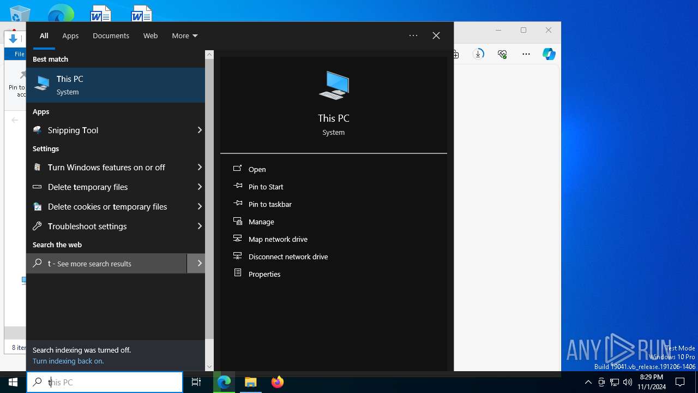Open the volume control in tray
The height and width of the screenshot is (393, 698).
pyautogui.click(x=628, y=382)
